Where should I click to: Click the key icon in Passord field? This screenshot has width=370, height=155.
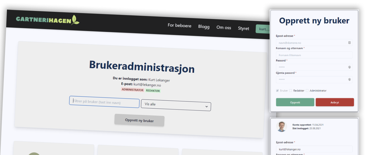tap(350, 67)
